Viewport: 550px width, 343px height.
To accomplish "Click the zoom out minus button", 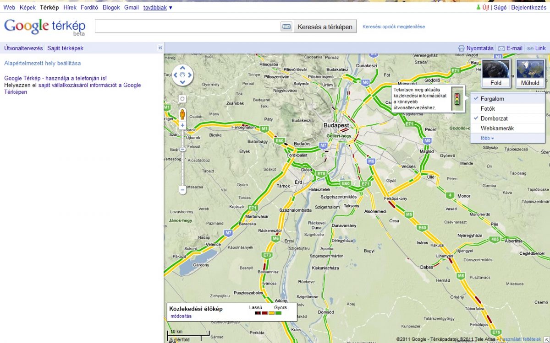I will pos(182,189).
